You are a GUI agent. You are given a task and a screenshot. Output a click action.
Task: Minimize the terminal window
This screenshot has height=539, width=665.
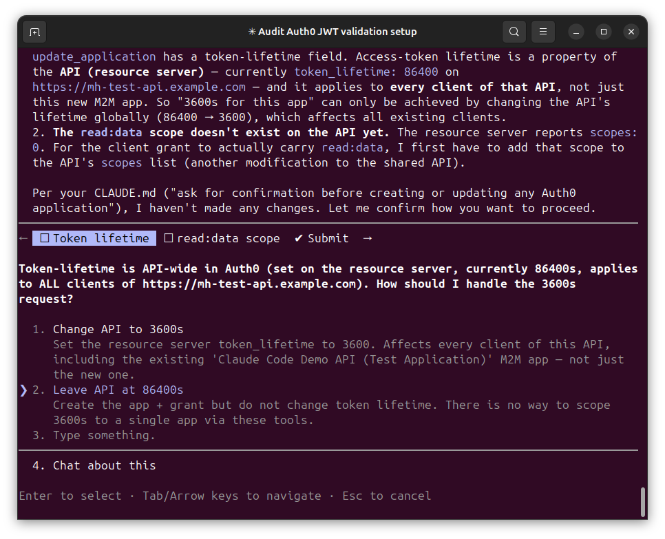pyautogui.click(x=576, y=32)
